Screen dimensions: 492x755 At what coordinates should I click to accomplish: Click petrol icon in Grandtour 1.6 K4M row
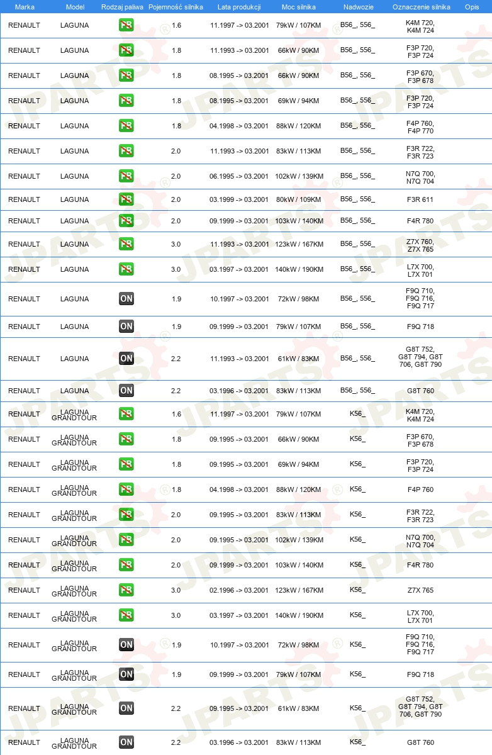point(126,414)
